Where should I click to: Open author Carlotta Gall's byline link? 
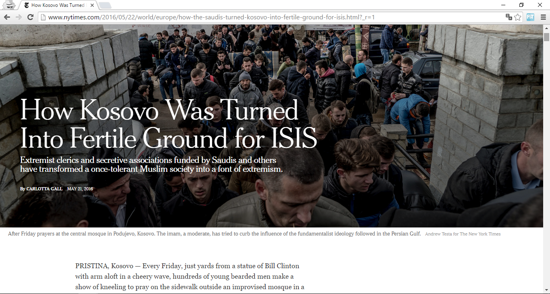click(x=44, y=189)
